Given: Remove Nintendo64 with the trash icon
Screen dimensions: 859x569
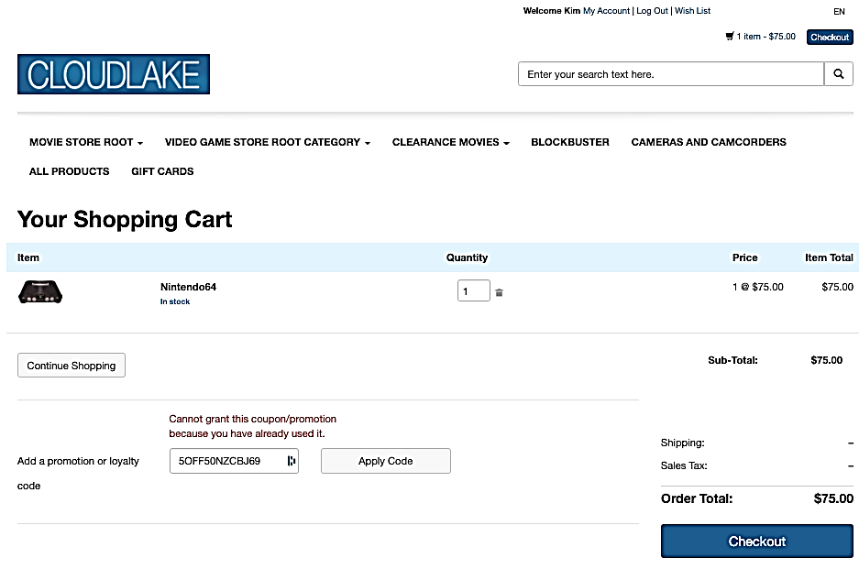Looking at the screenshot, I should pos(500,292).
